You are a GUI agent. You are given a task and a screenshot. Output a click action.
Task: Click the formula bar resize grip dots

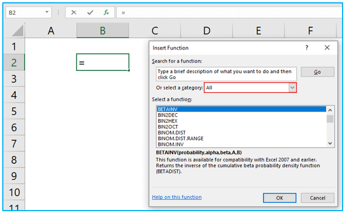coord(59,12)
